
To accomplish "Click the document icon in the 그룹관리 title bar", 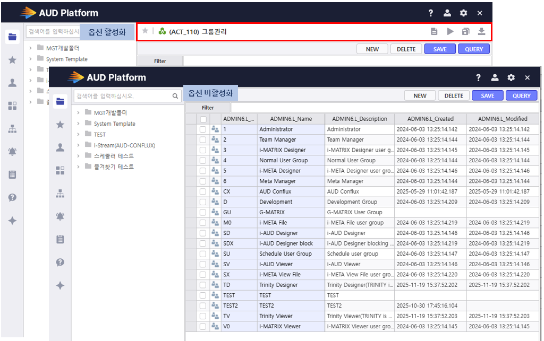I will (434, 31).
